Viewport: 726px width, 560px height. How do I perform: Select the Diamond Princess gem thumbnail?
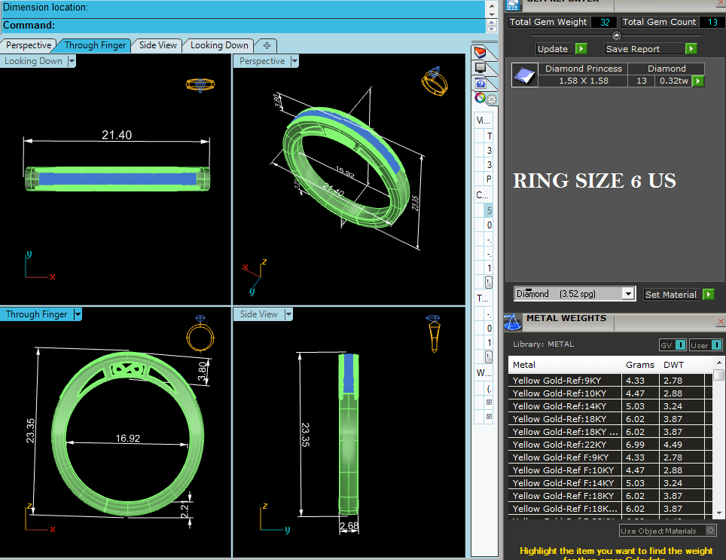(523, 75)
